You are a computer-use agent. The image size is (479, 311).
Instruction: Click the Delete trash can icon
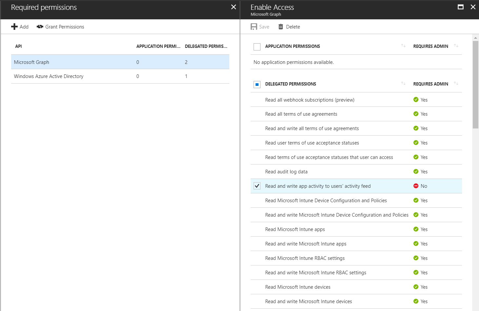click(281, 27)
